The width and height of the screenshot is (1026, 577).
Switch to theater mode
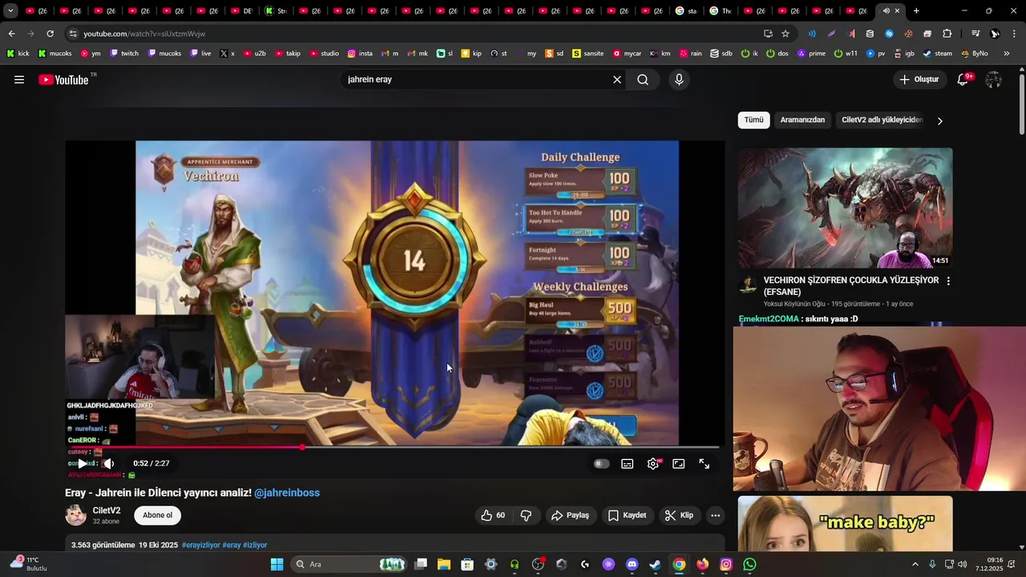point(679,463)
